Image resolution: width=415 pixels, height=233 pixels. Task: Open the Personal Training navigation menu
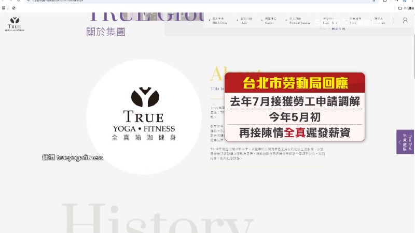tap(299, 21)
